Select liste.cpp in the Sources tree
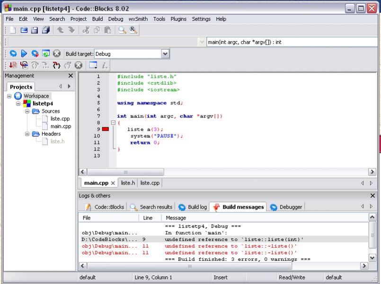Viewport: 381px width, 284px height. tap(60, 118)
